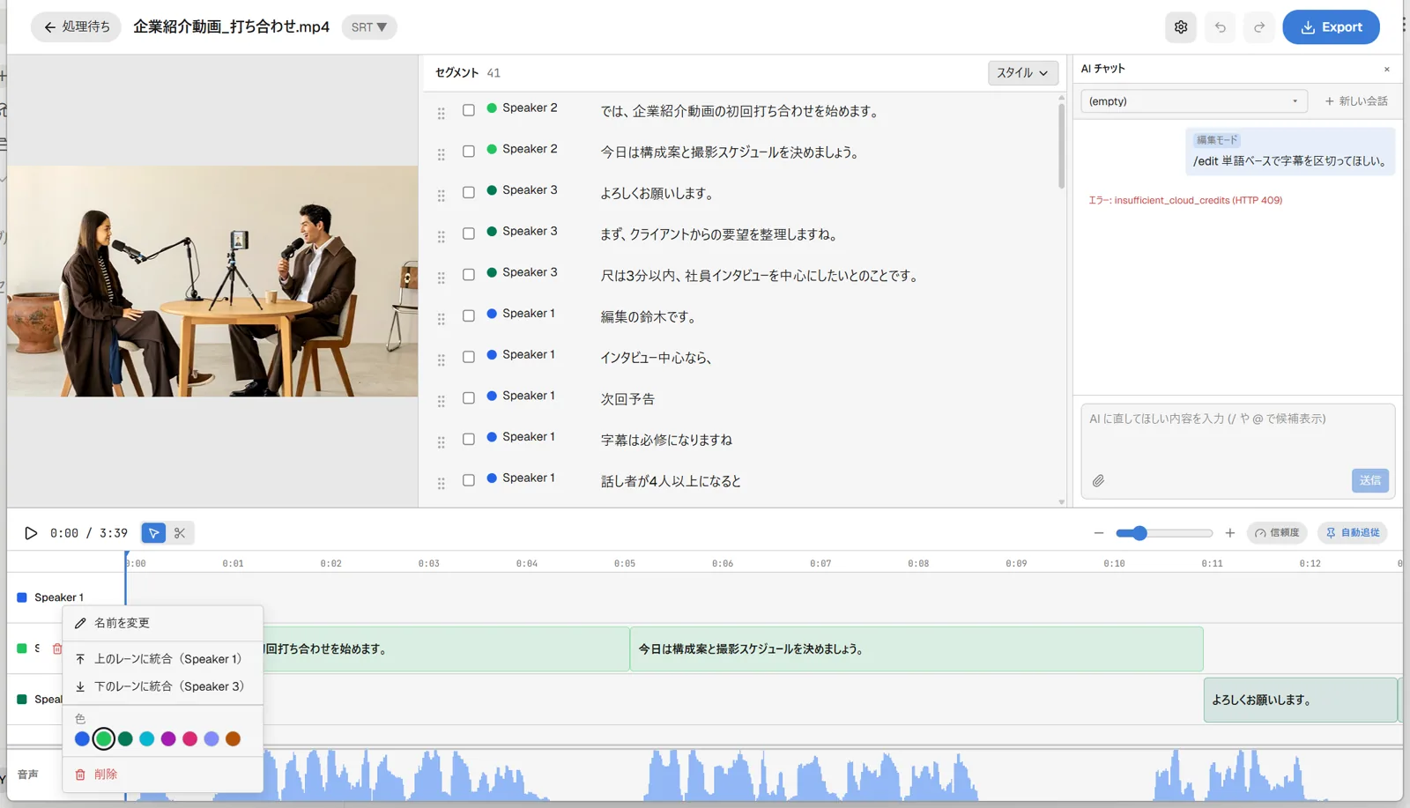Click the timeline zoom slider handle
1410x808 pixels.
click(1139, 533)
